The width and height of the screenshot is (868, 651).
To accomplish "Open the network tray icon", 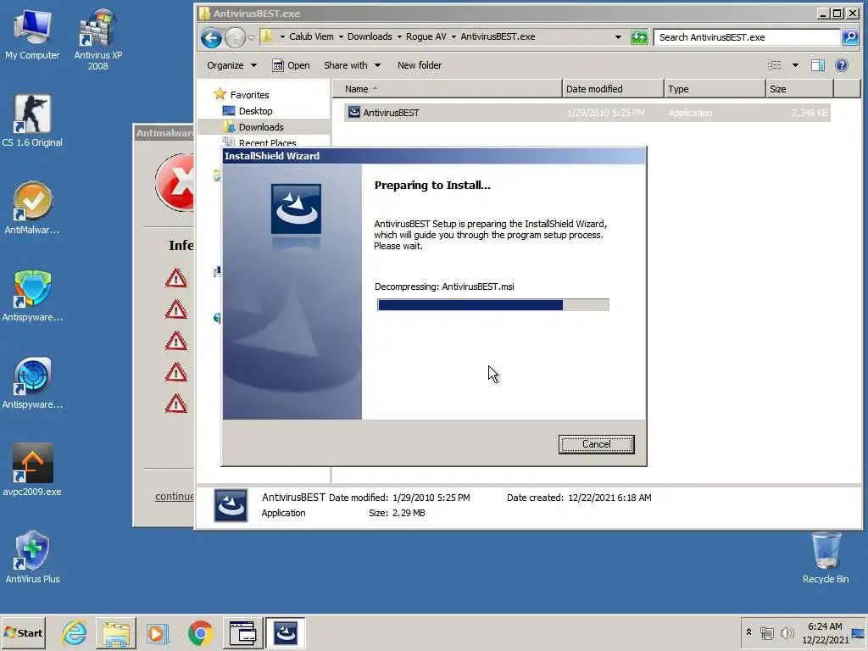I will point(766,632).
